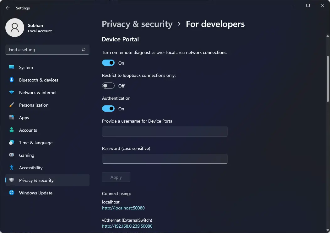Enable restrict to loopback connections toggle
Image resolution: width=330 pixels, height=233 pixels.
pos(108,86)
